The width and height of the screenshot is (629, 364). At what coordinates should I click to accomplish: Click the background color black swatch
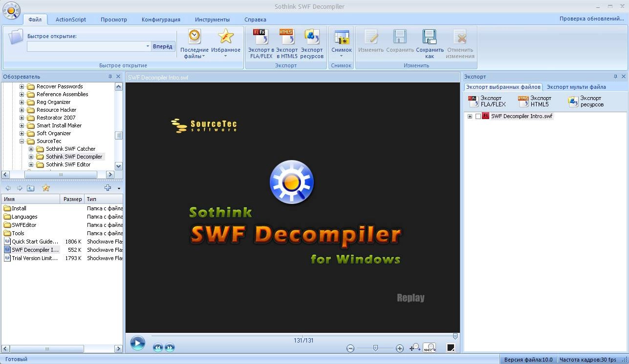click(x=451, y=347)
